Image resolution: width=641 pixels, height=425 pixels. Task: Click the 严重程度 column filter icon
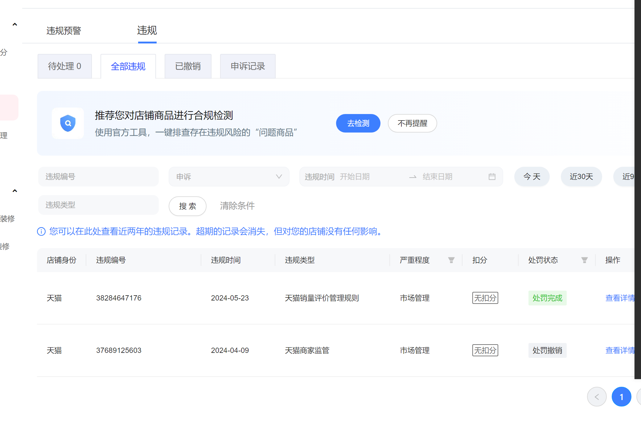[x=451, y=260]
